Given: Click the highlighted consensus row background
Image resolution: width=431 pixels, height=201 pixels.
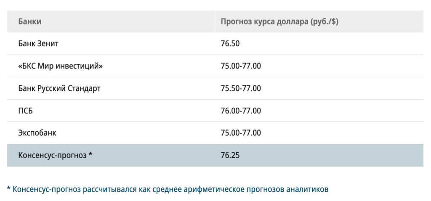Looking at the screenshot, I should click(215, 156).
